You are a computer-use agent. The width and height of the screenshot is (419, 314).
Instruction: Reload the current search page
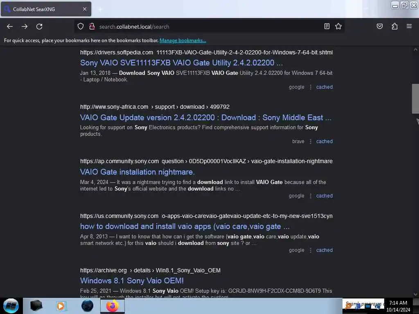pyautogui.click(x=39, y=27)
